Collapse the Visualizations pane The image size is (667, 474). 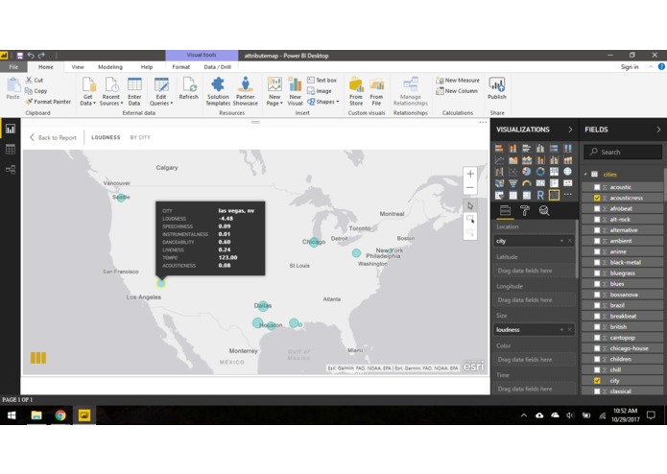pos(570,130)
